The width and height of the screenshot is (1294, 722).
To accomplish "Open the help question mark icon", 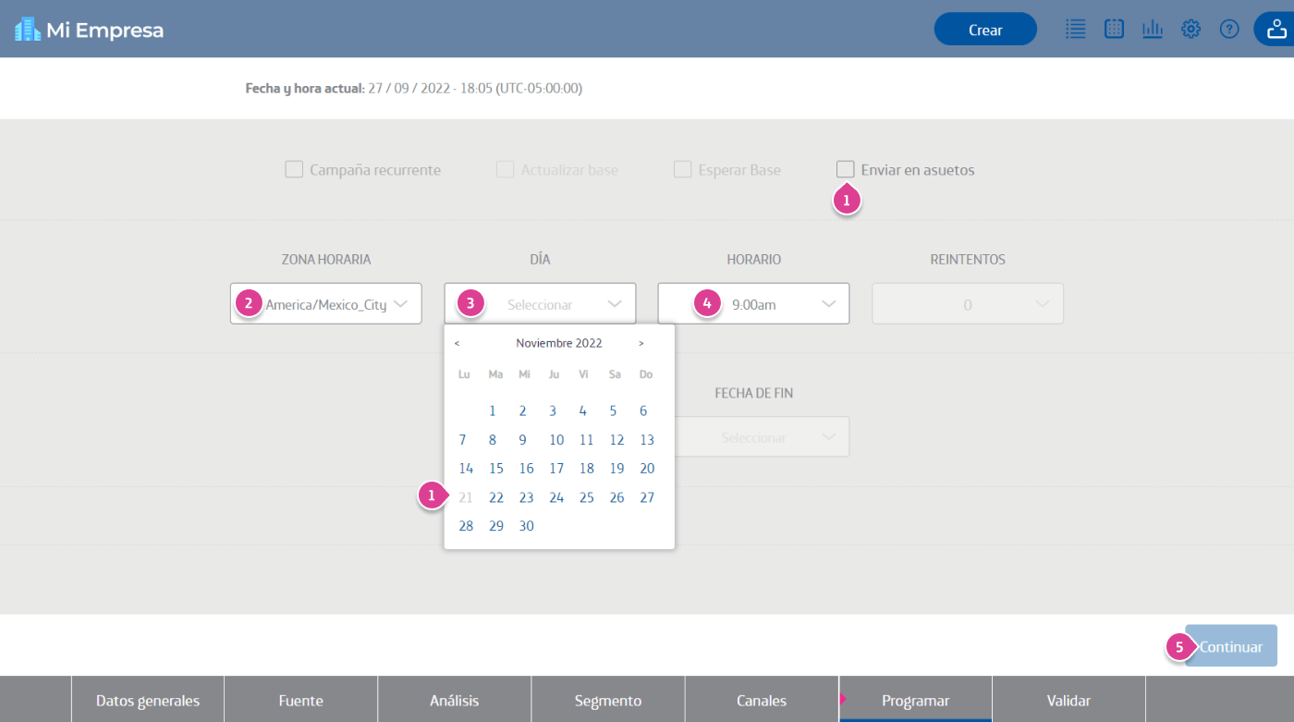I will (1229, 29).
